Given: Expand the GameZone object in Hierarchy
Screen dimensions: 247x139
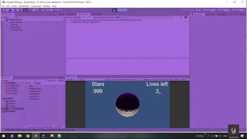Looking at the screenshot, I should tap(7, 27).
